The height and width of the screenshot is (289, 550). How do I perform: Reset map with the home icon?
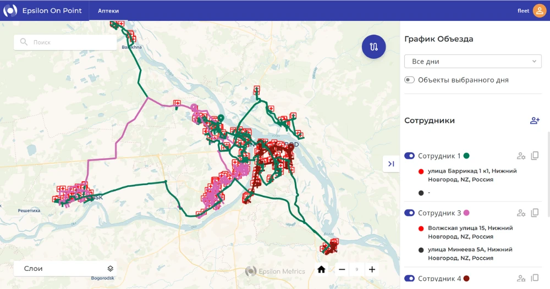(x=322, y=269)
